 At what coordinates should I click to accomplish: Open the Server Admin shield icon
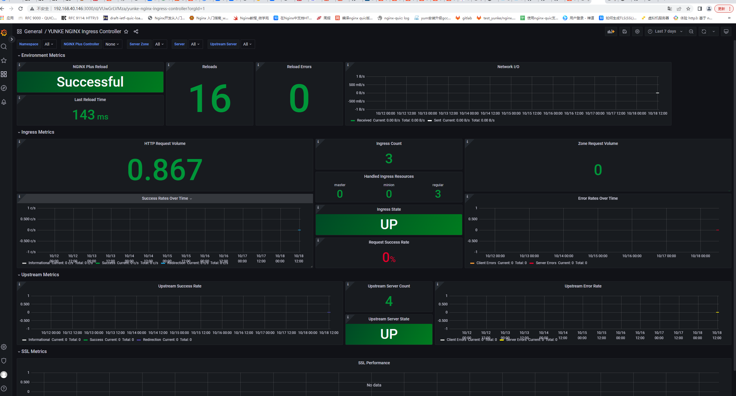[x=4, y=361]
